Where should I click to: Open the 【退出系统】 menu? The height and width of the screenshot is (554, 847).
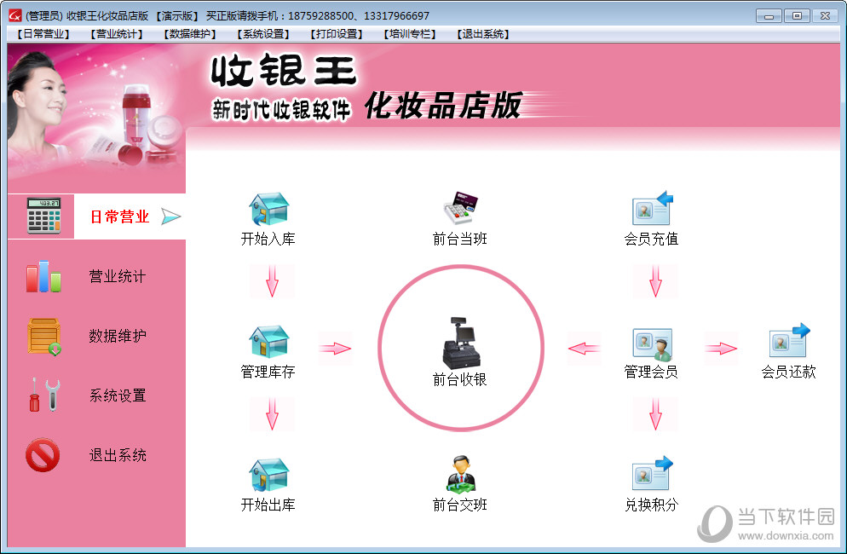tap(483, 34)
